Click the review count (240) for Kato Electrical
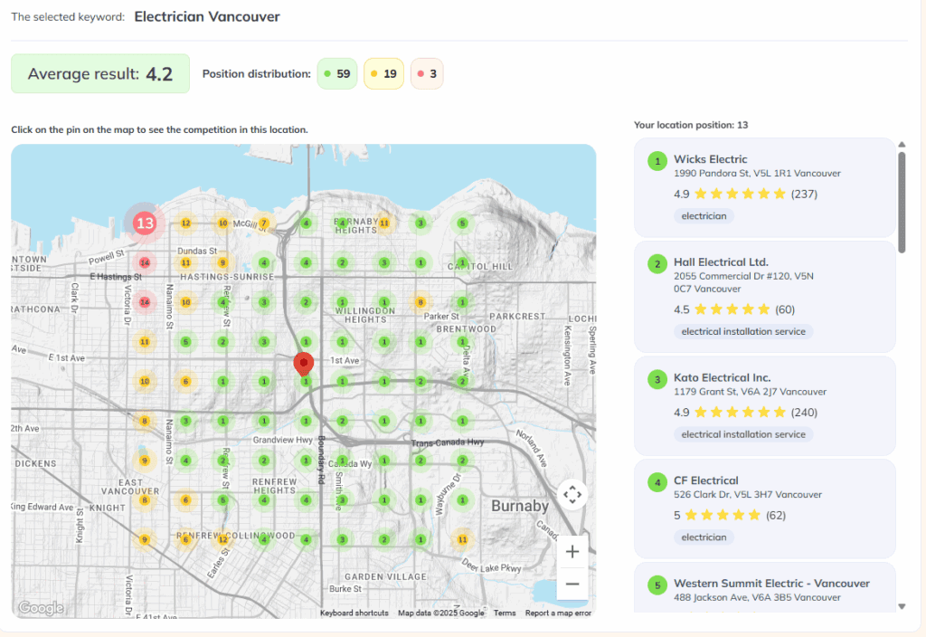Image resolution: width=926 pixels, height=637 pixels. [x=804, y=413]
